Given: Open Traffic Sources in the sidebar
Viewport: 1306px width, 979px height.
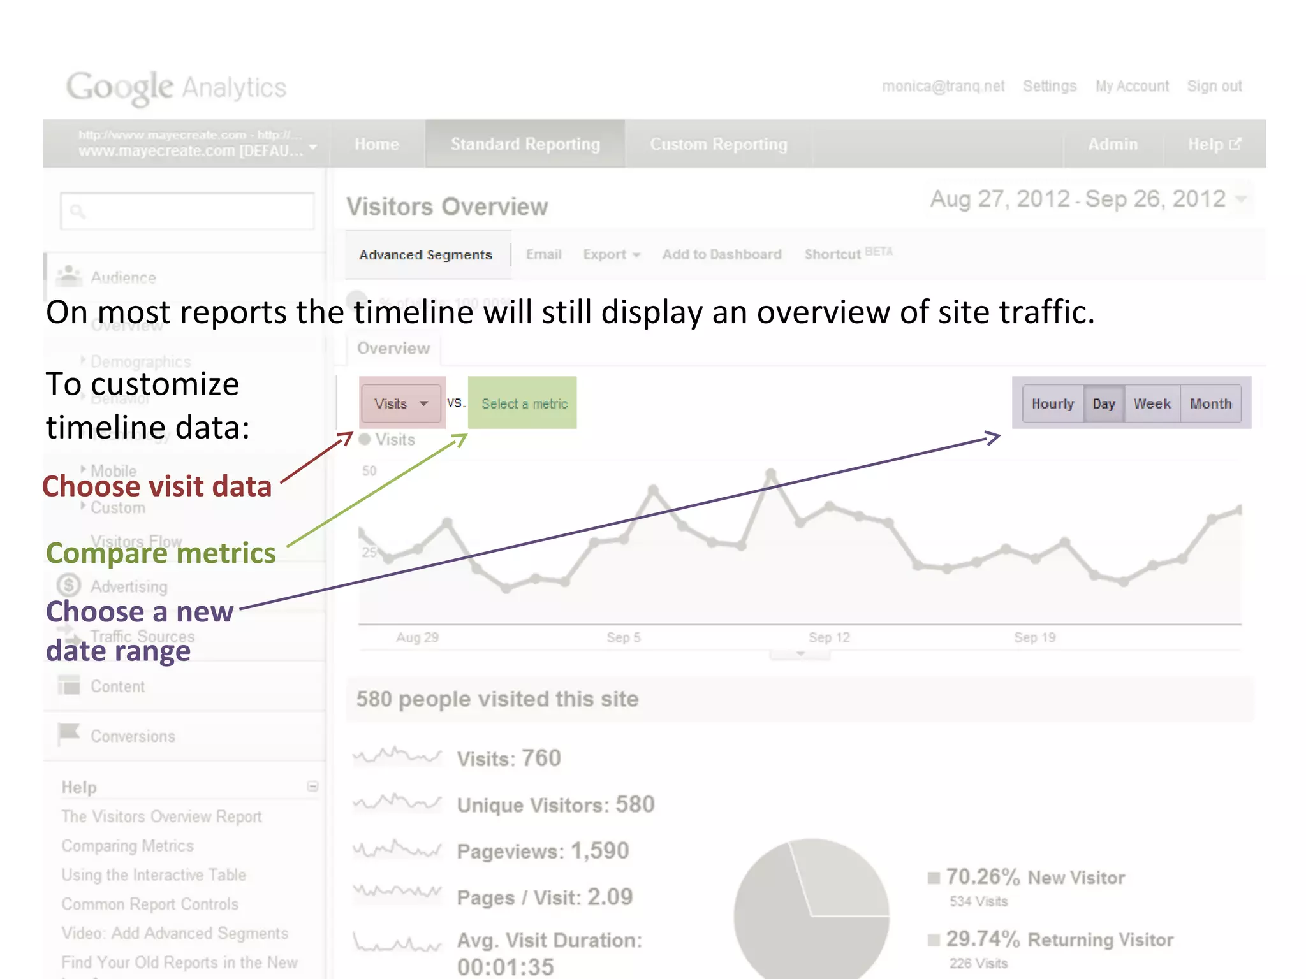Looking at the screenshot, I should [x=142, y=636].
